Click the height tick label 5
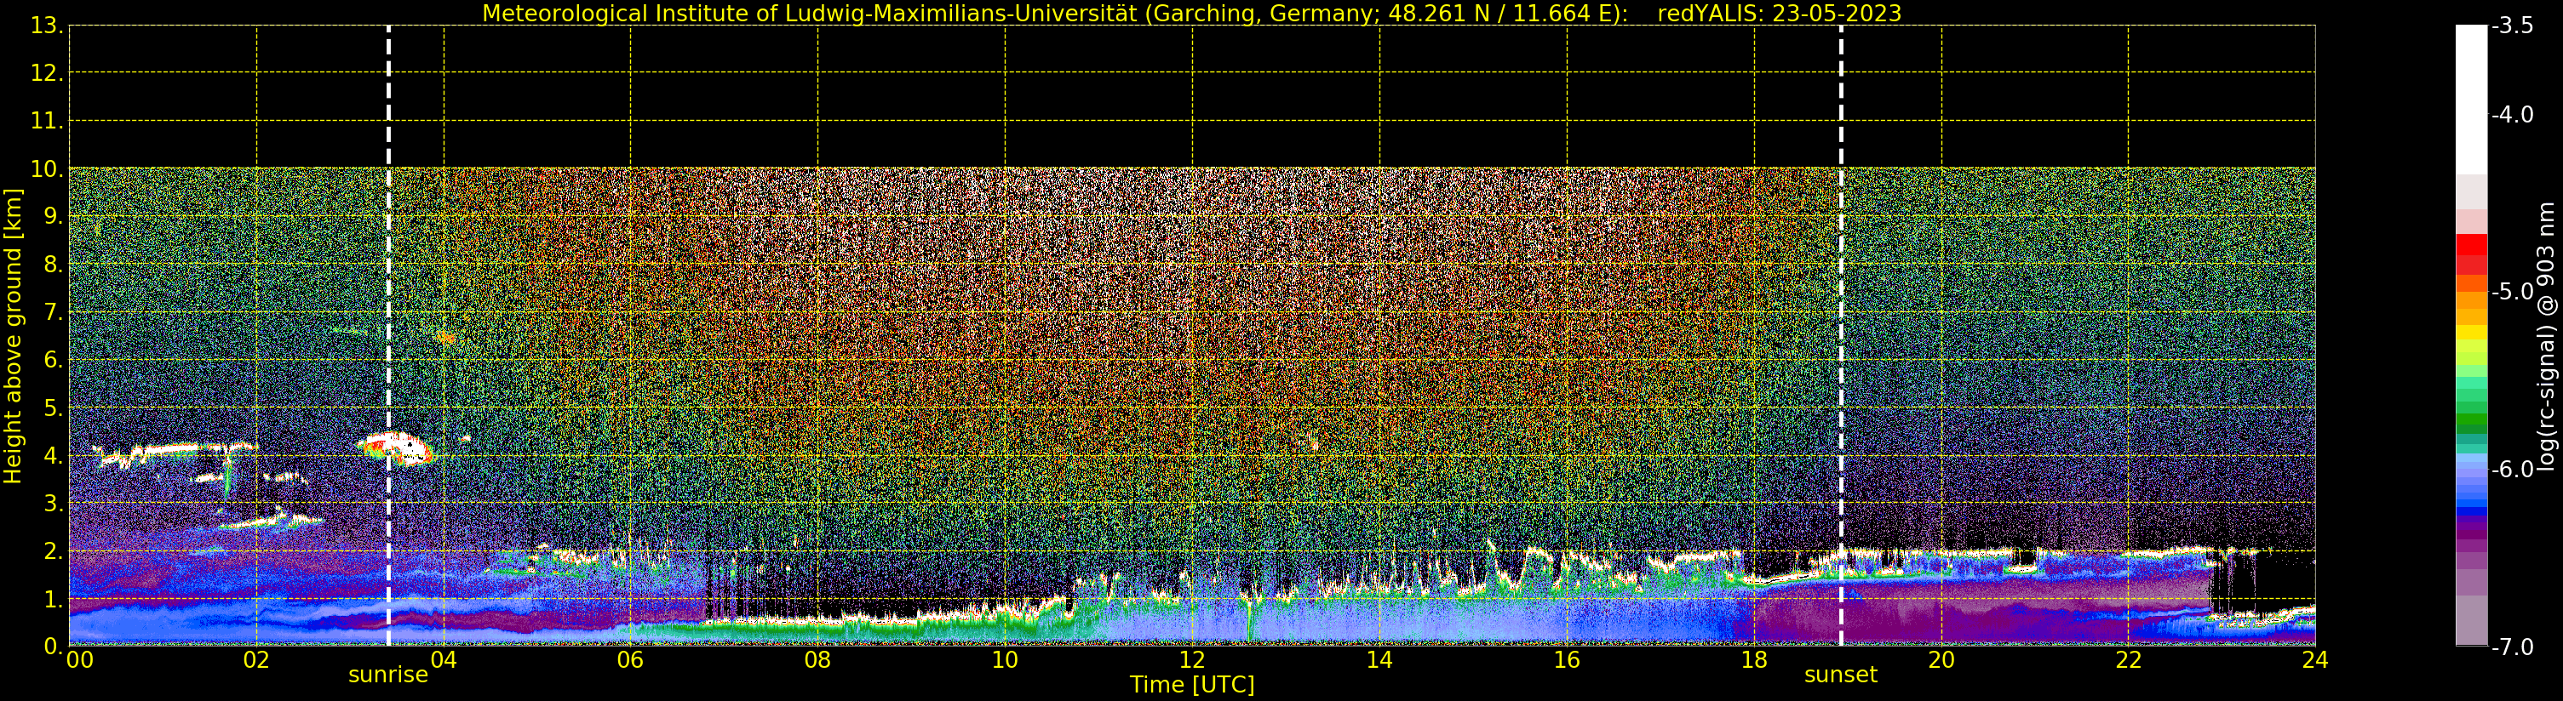 pyautogui.click(x=52, y=407)
